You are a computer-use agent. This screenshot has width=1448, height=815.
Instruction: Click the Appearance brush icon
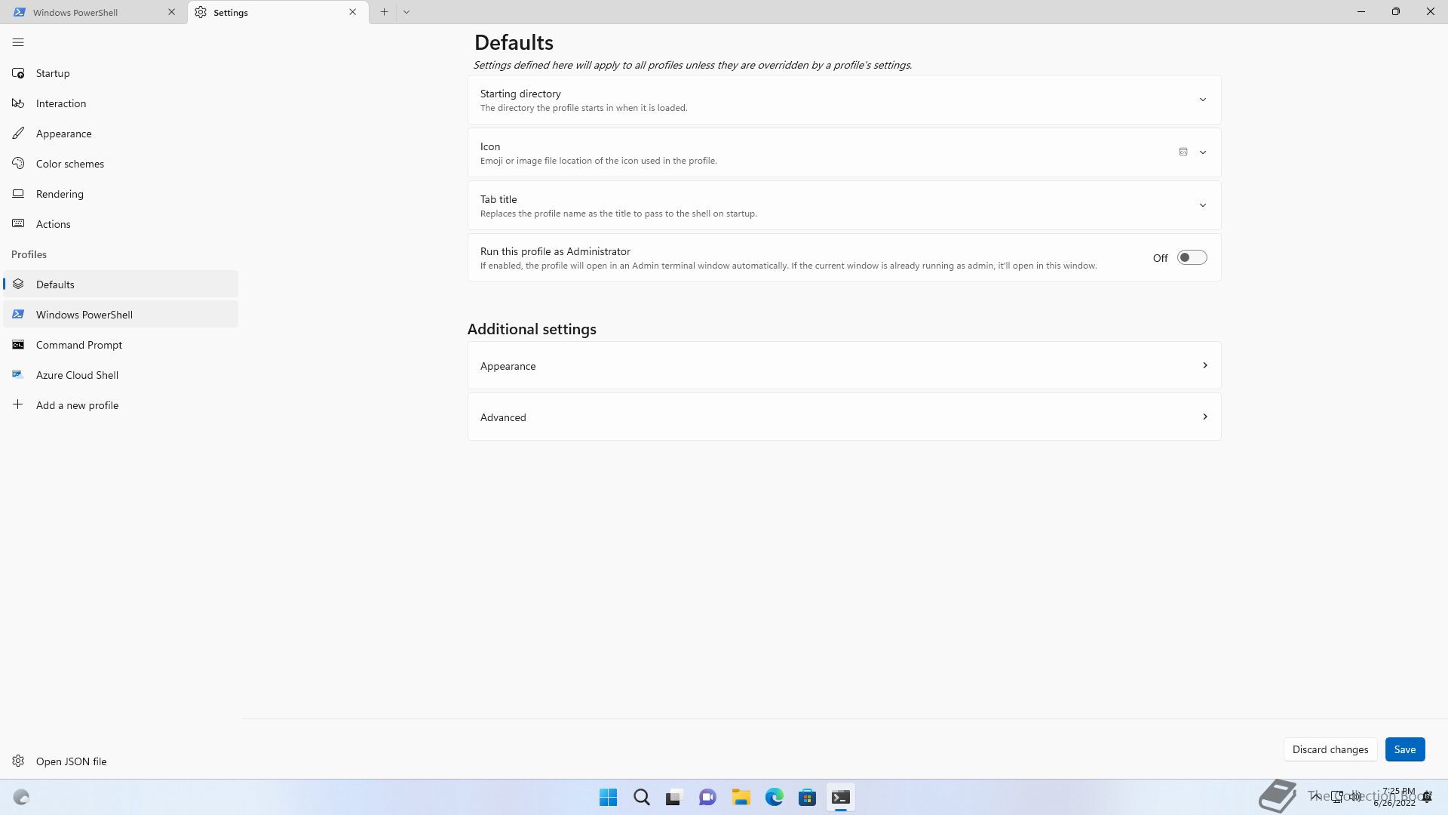[x=18, y=134]
